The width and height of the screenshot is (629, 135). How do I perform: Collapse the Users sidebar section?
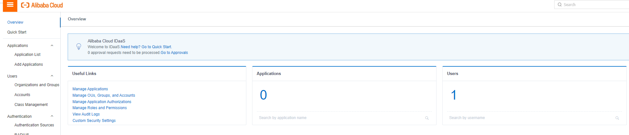coord(52,76)
